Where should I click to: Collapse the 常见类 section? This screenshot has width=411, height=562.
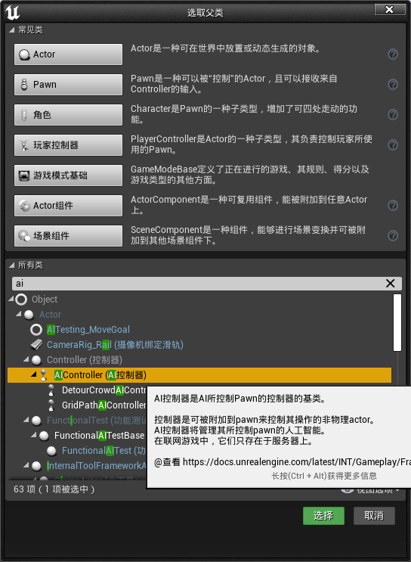(x=12, y=29)
